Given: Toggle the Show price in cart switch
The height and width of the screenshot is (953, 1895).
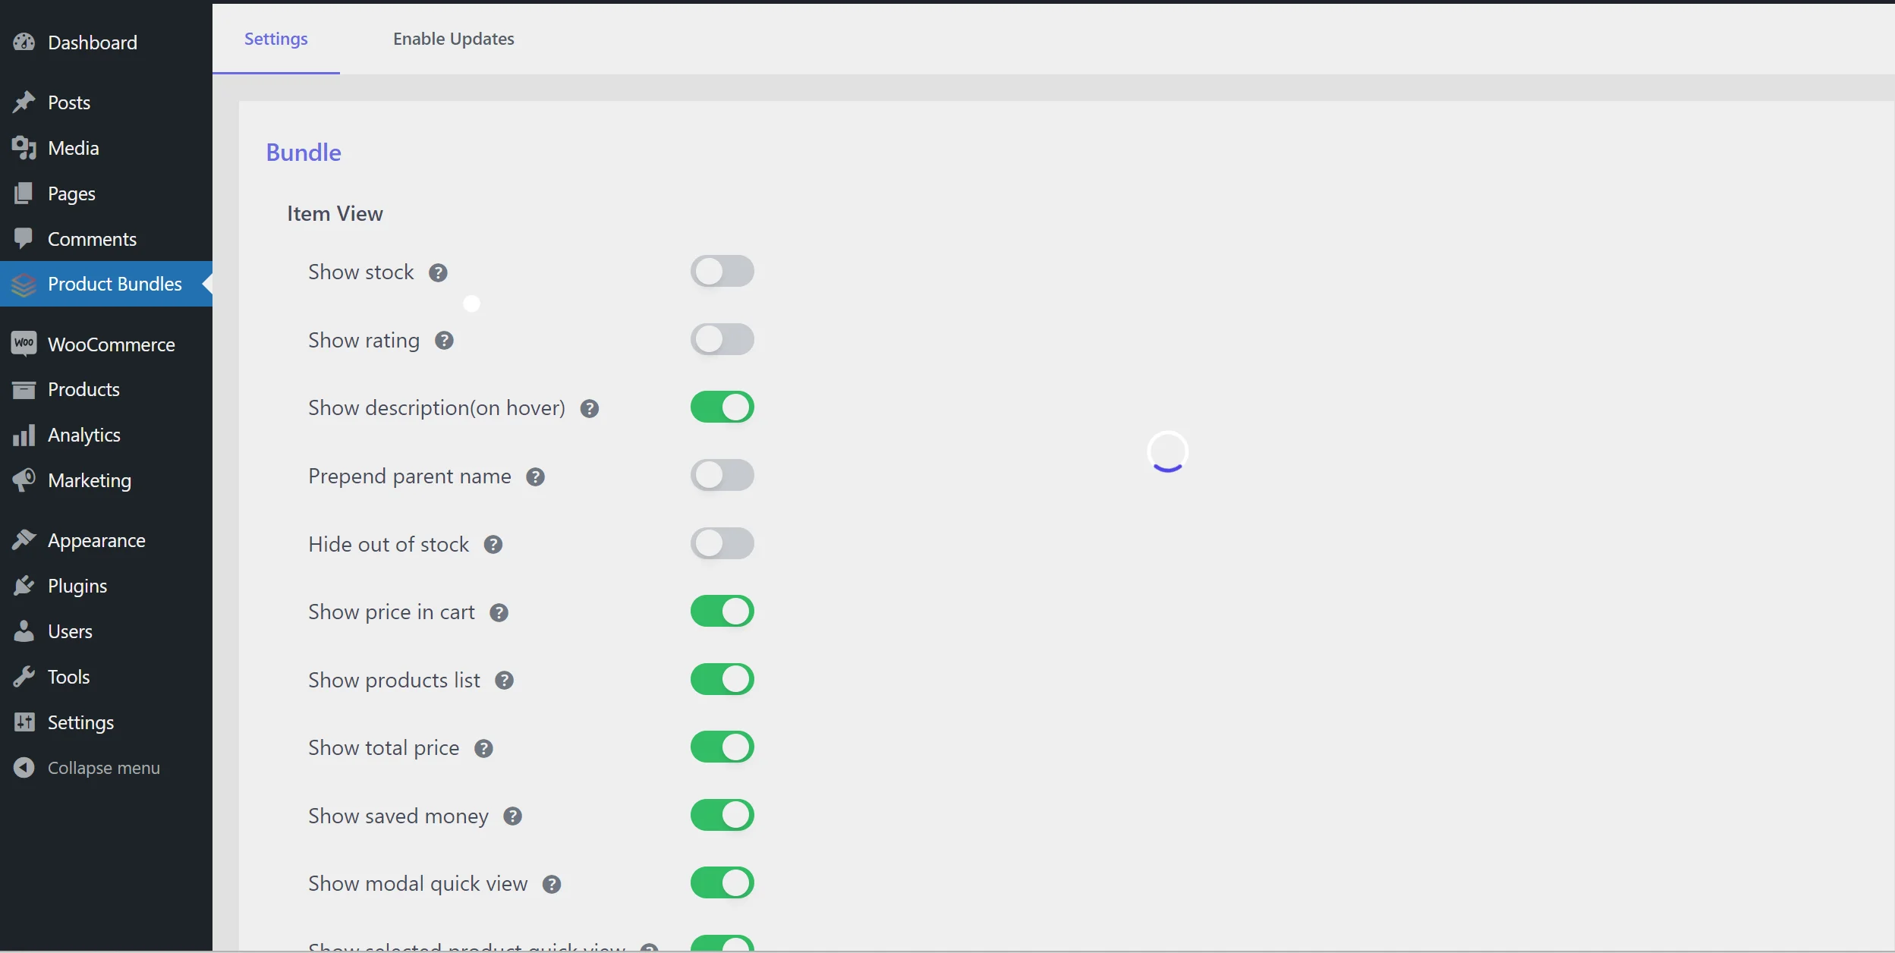Looking at the screenshot, I should [723, 610].
